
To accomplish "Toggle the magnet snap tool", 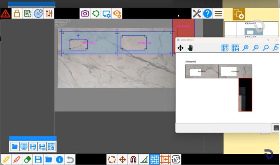I will point(133,159).
